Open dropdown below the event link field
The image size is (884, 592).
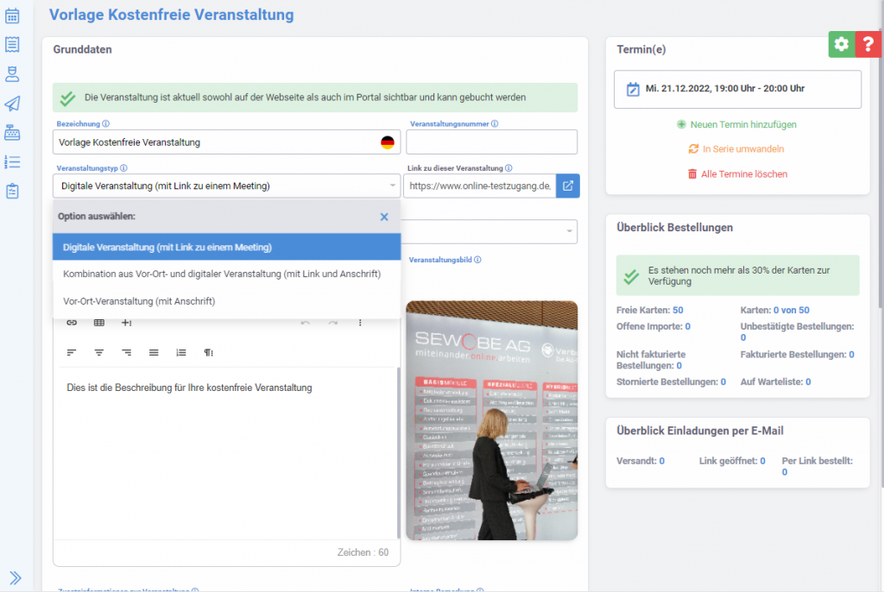[x=489, y=231]
